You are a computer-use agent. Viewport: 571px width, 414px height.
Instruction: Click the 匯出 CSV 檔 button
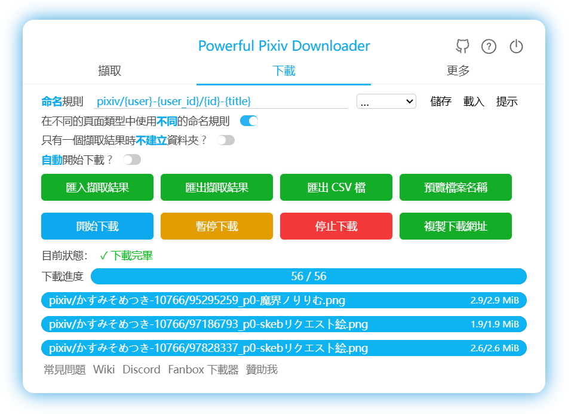click(x=336, y=187)
